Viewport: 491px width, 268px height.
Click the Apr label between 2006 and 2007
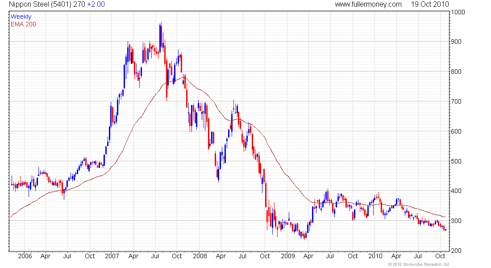(x=46, y=256)
